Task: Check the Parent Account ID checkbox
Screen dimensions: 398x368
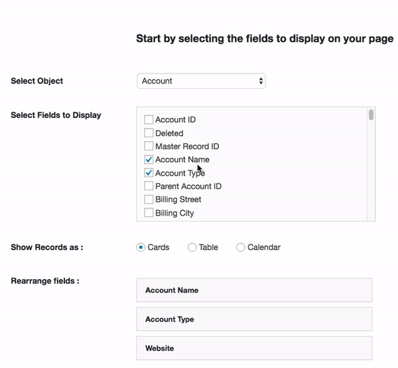Action: coord(149,186)
